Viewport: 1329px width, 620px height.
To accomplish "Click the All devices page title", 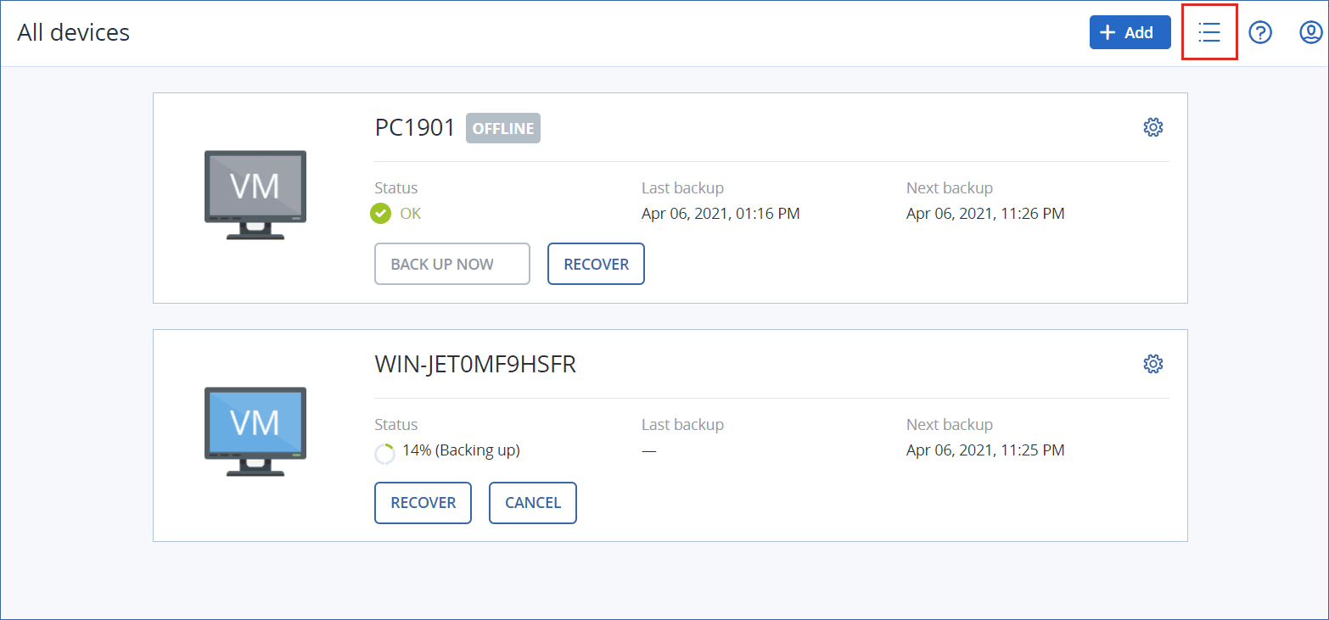I will (74, 33).
